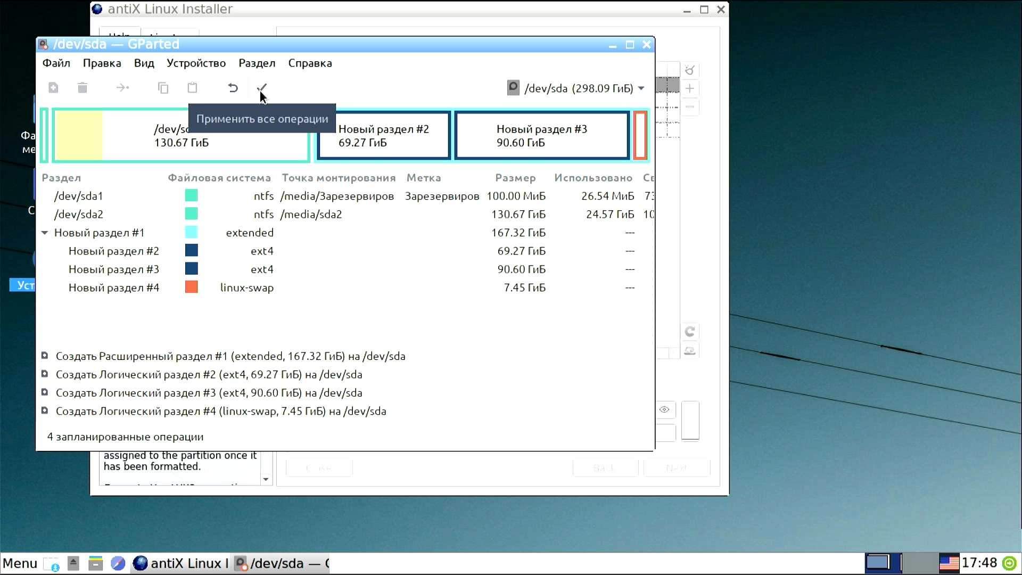Open the Вид menu
Screen dimensions: 1022x575
click(144, 63)
